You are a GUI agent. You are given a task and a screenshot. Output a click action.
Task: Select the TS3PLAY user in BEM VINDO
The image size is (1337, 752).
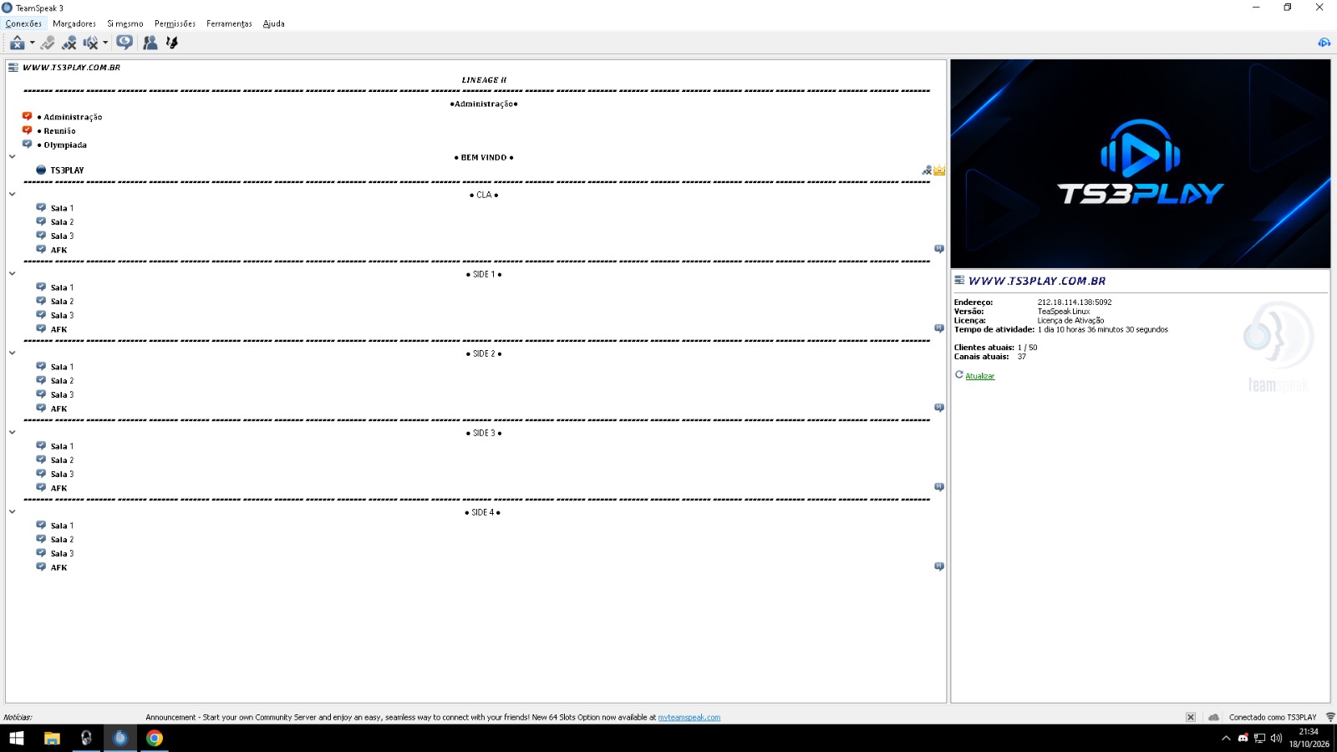67,170
